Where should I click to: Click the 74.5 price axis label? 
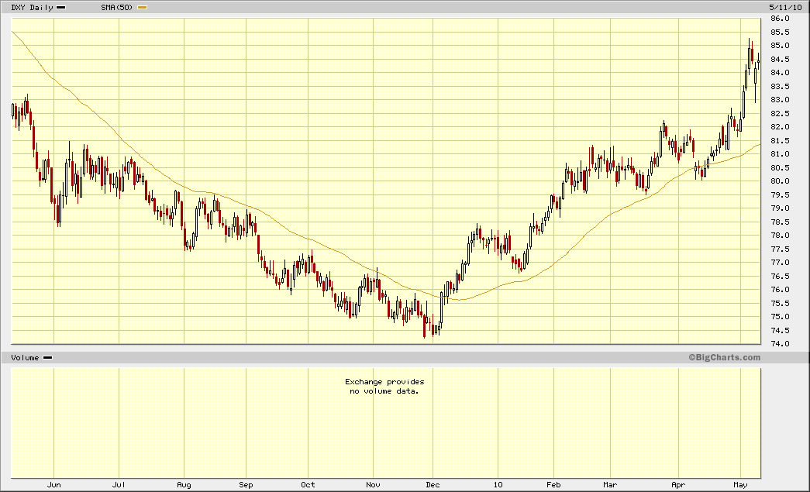780,330
